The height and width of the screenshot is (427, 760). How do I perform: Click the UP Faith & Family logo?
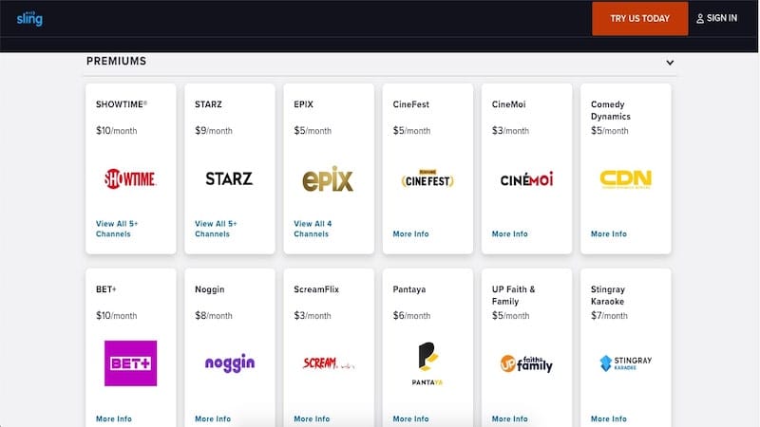[x=526, y=363]
